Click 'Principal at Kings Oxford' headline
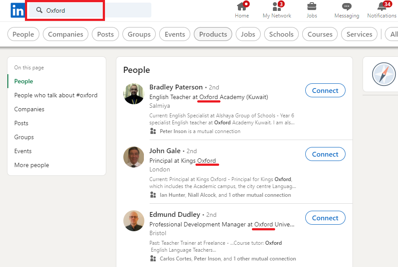The image size is (398, 267). click(182, 161)
